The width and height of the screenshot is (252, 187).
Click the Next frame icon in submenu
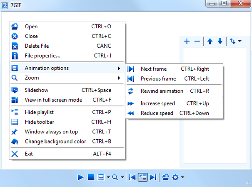130,69
